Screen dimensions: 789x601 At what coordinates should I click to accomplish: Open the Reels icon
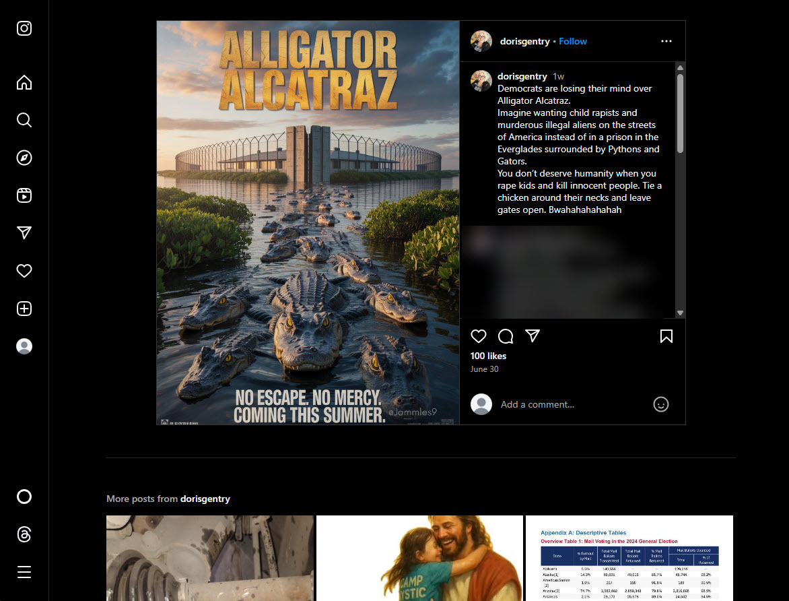(24, 195)
